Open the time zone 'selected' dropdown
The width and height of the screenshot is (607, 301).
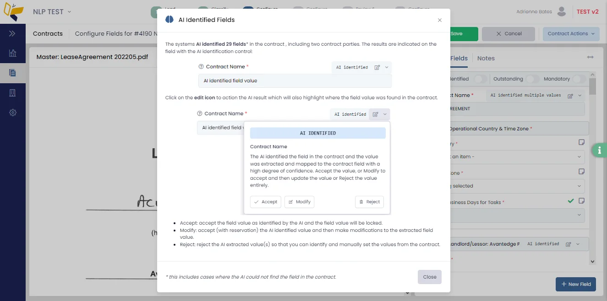click(518, 186)
